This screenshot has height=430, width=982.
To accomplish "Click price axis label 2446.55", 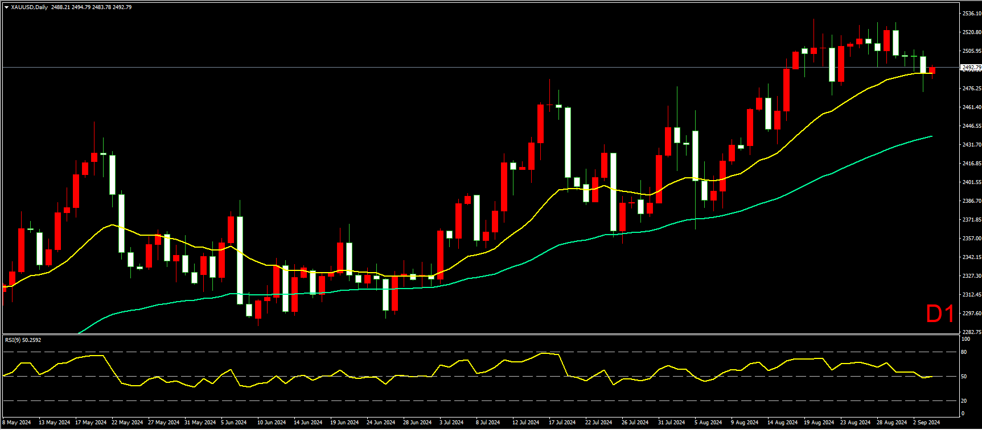I will [x=972, y=126].
